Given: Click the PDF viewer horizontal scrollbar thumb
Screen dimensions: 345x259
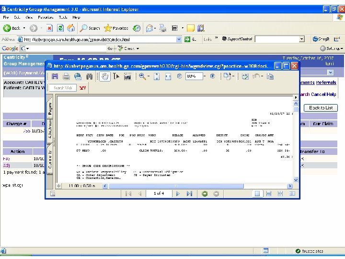Looking at the screenshot, I should (176, 186).
